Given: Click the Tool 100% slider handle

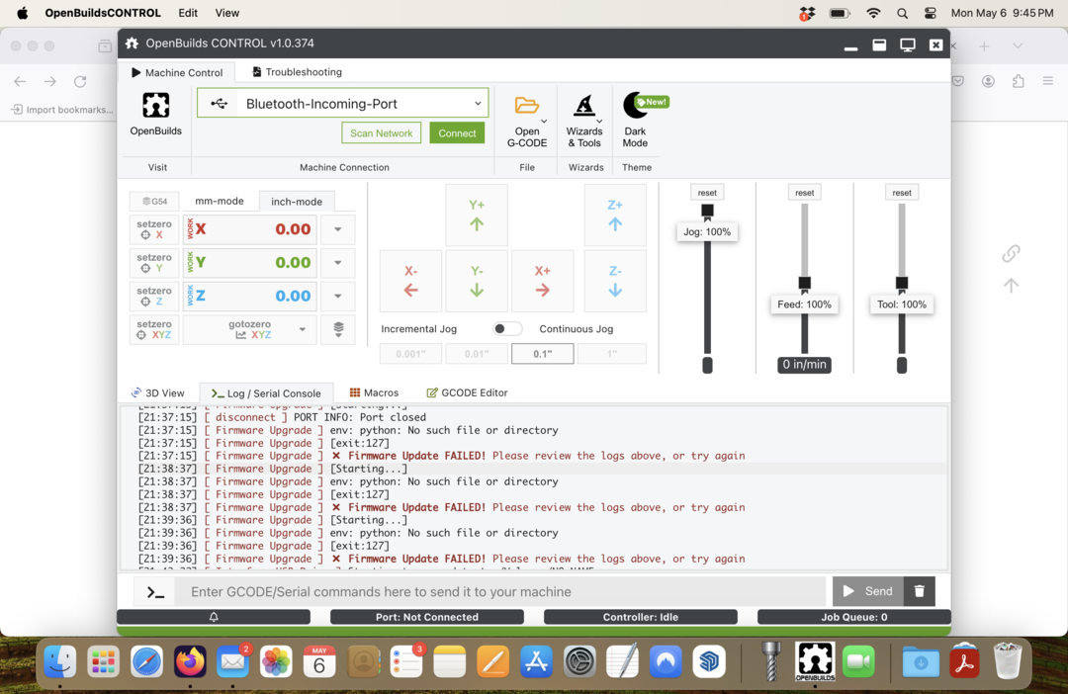Looking at the screenshot, I should coord(902,284).
